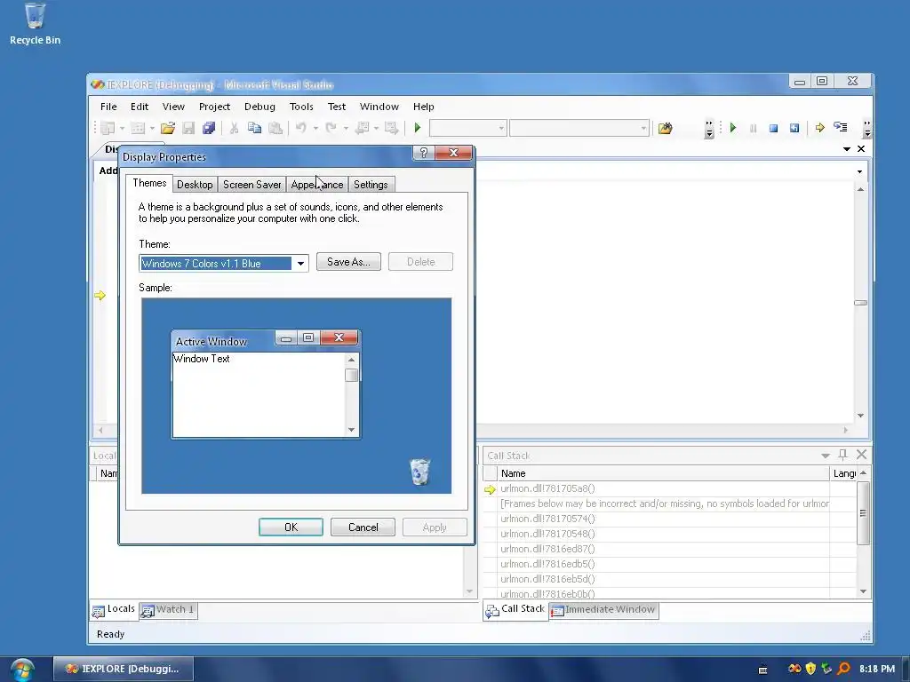Open the Call Stack window position dropdown arrow
Viewport: 910px width, 682px height.
(x=826, y=456)
